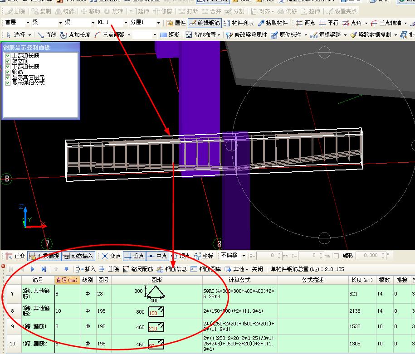Open the 其他 menu in rebar toolbar
The image size is (415, 354).
pos(237,269)
